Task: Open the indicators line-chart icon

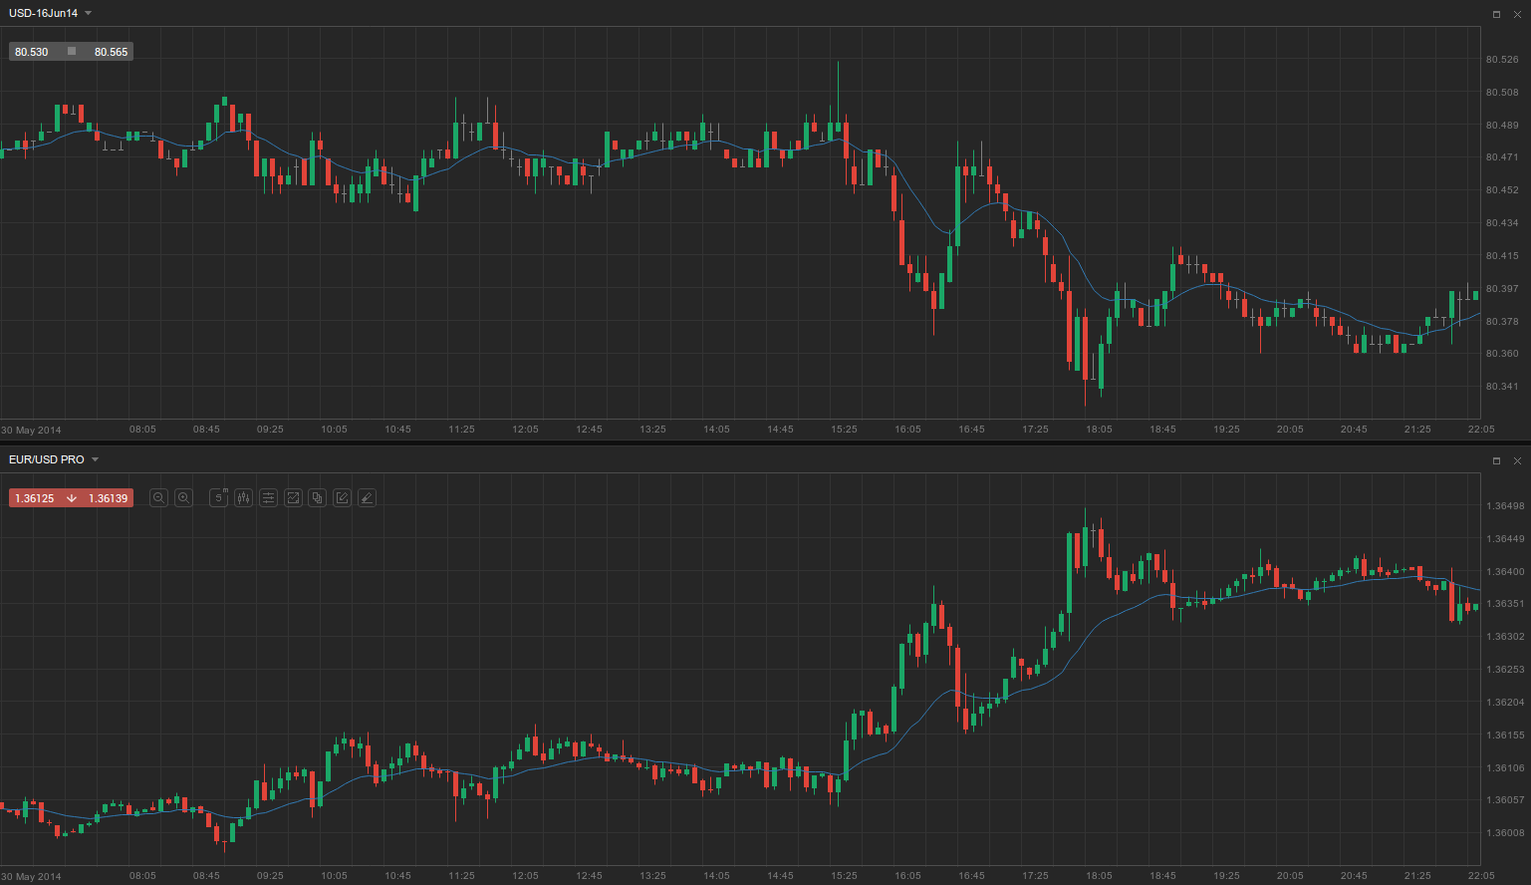Action: (293, 498)
